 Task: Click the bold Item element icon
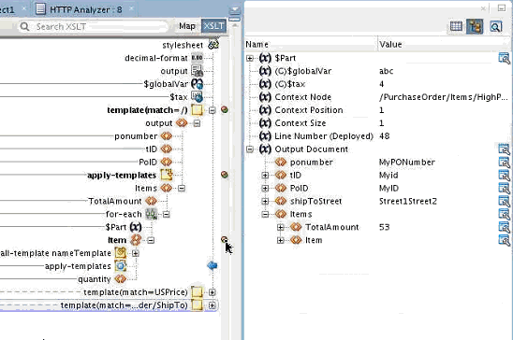click(136, 240)
